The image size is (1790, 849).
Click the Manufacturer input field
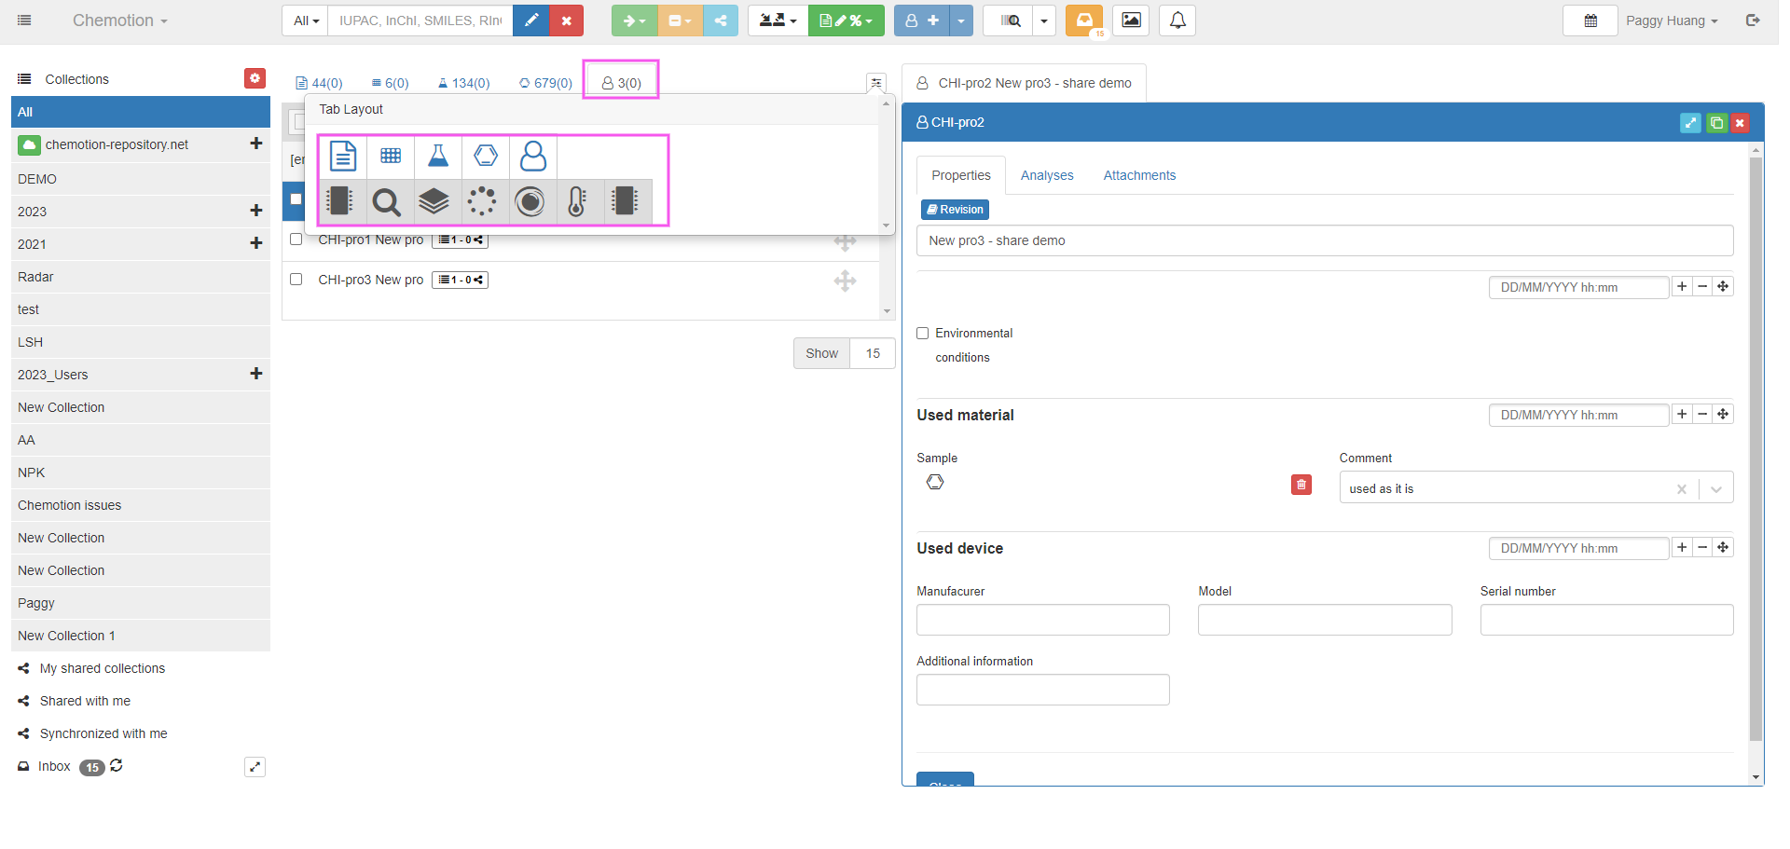[1042, 620]
